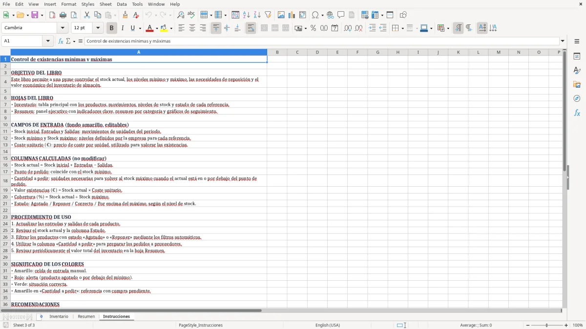This screenshot has width=586, height=329.
Task: Click the Add Decimal Place icon
Action: click(348, 28)
